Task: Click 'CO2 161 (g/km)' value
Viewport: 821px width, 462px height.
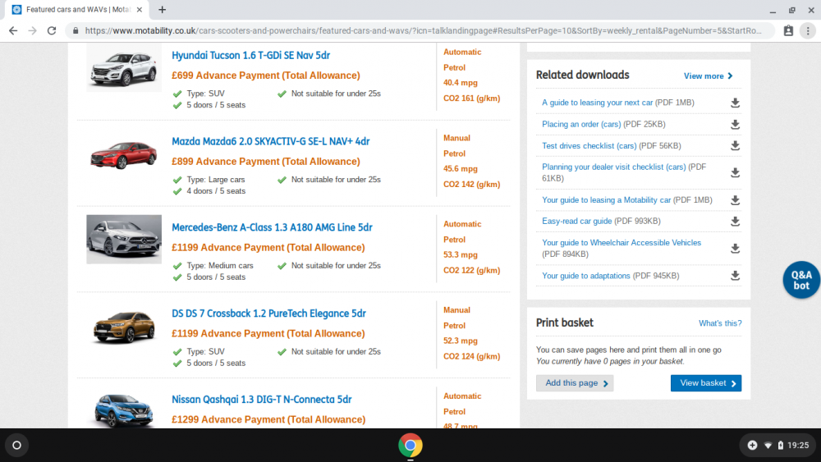Action: point(471,98)
